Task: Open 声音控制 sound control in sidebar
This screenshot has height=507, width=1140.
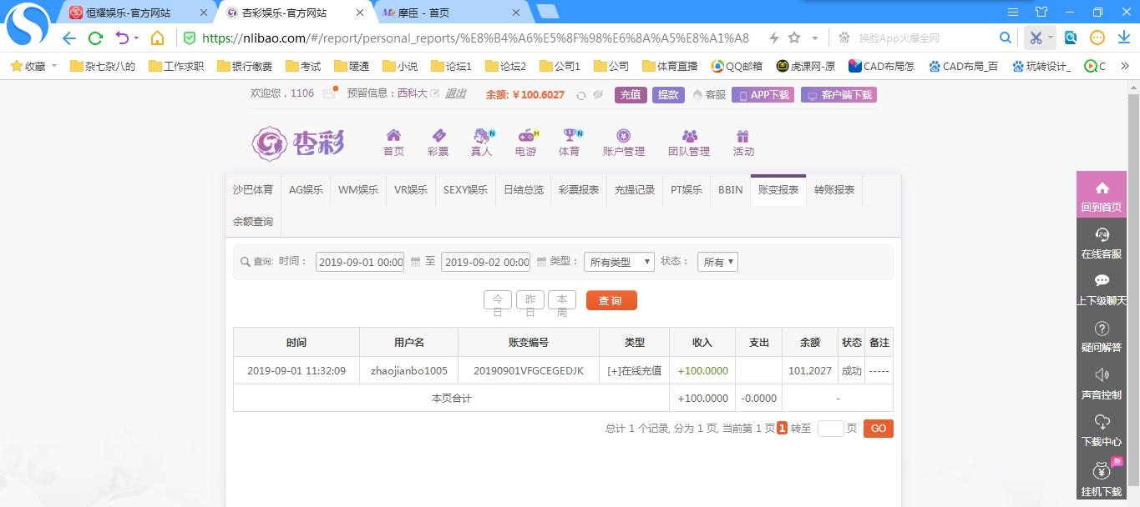Action: [x=1101, y=384]
